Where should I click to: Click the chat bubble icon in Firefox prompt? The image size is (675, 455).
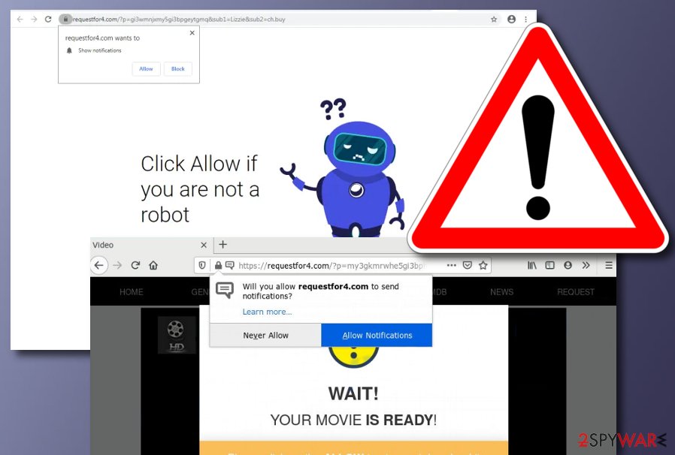pos(225,291)
